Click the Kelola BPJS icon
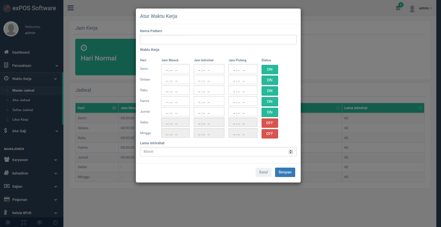Screen dimensions: 441x227 pyautogui.click(x=6, y=212)
